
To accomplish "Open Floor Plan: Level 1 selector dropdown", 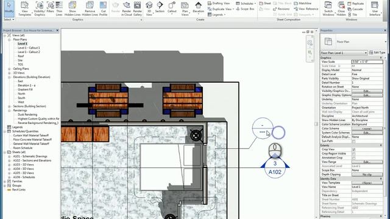I will 344,53.
